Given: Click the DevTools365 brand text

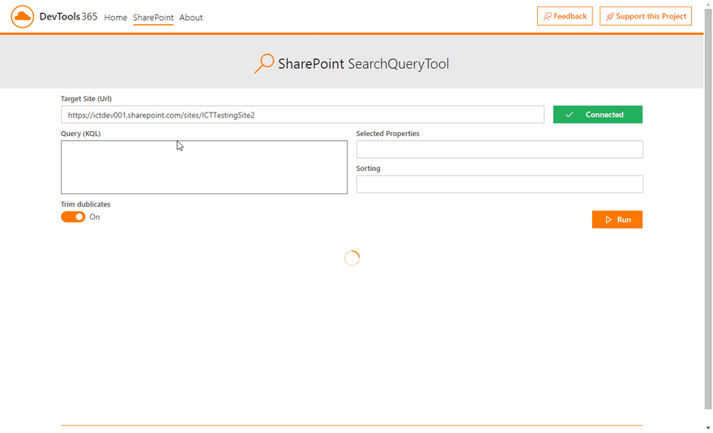Looking at the screenshot, I should click(68, 17).
